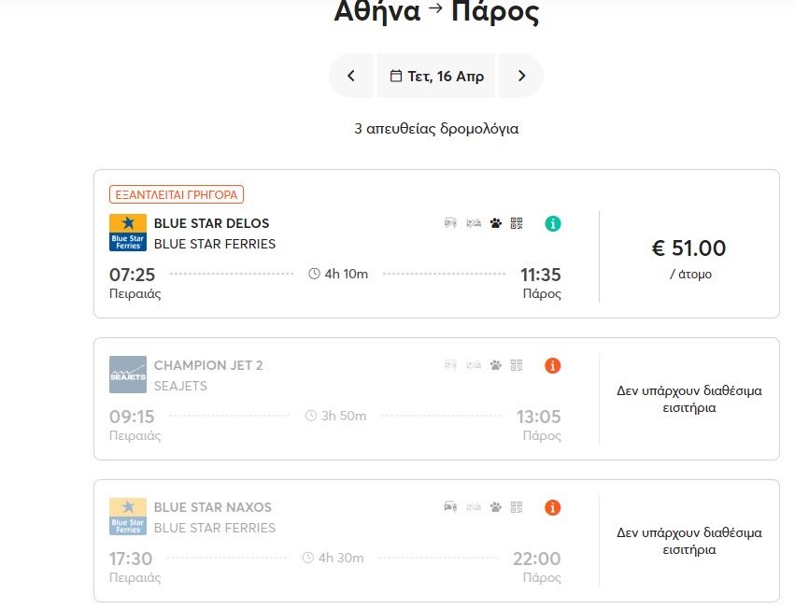Click the Blue Star Ferries logo on Delos trip
Image resolution: width=795 pixels, height=609 pixels.
point(128,233)
